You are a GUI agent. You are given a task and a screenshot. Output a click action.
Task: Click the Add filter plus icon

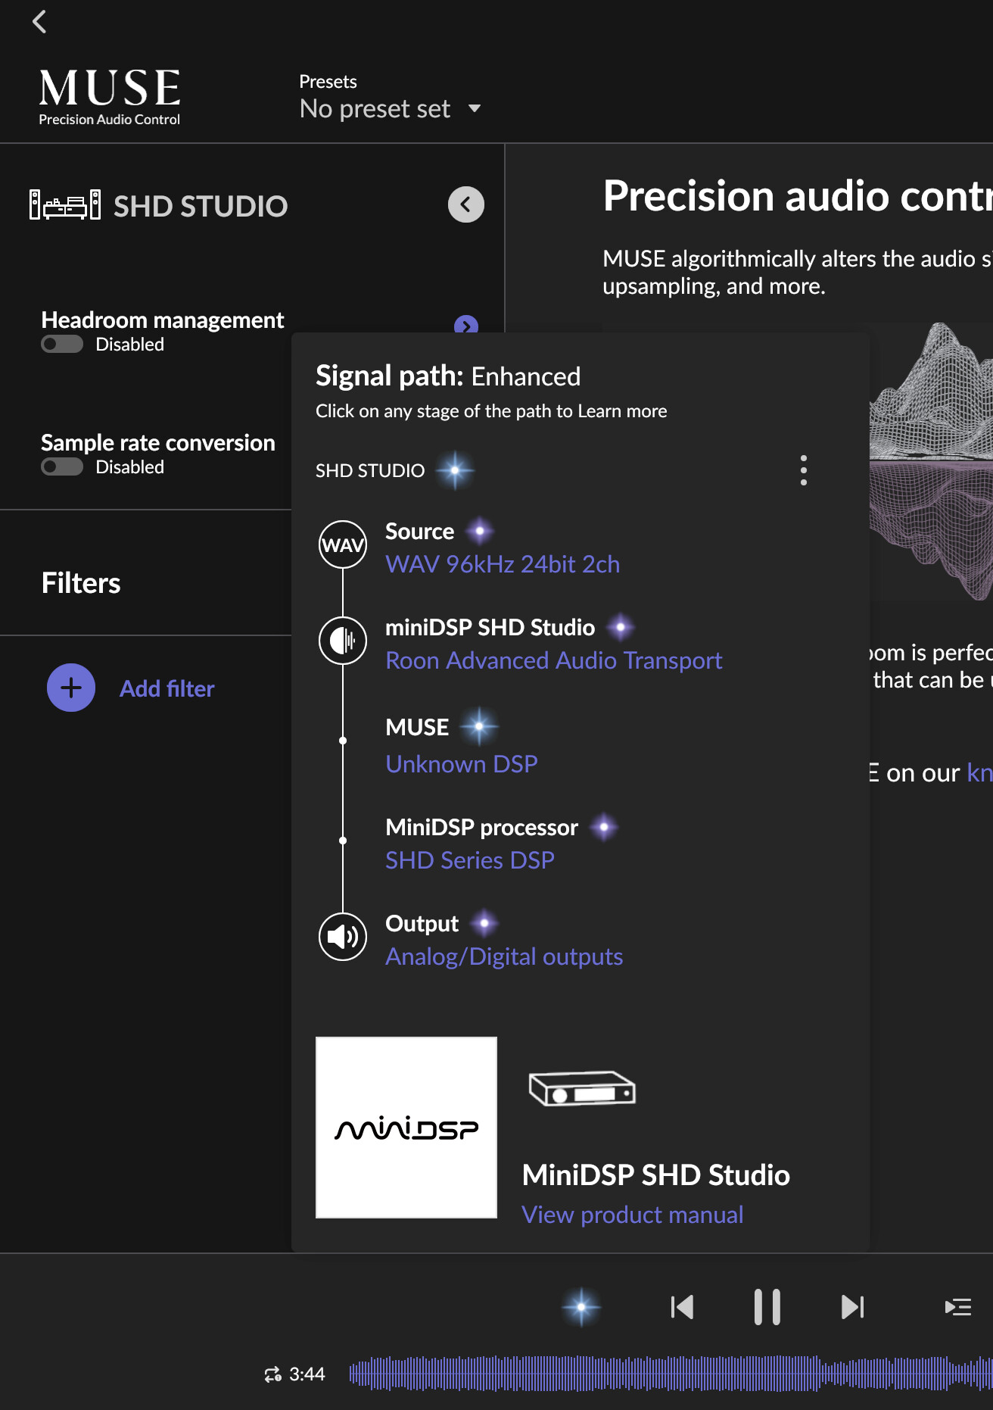[71, 688]
